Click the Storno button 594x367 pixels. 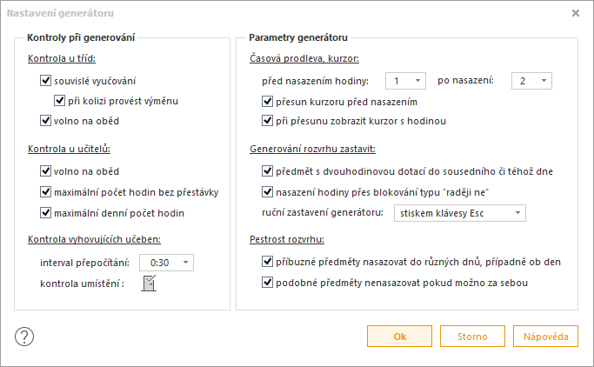click(472, 337)
